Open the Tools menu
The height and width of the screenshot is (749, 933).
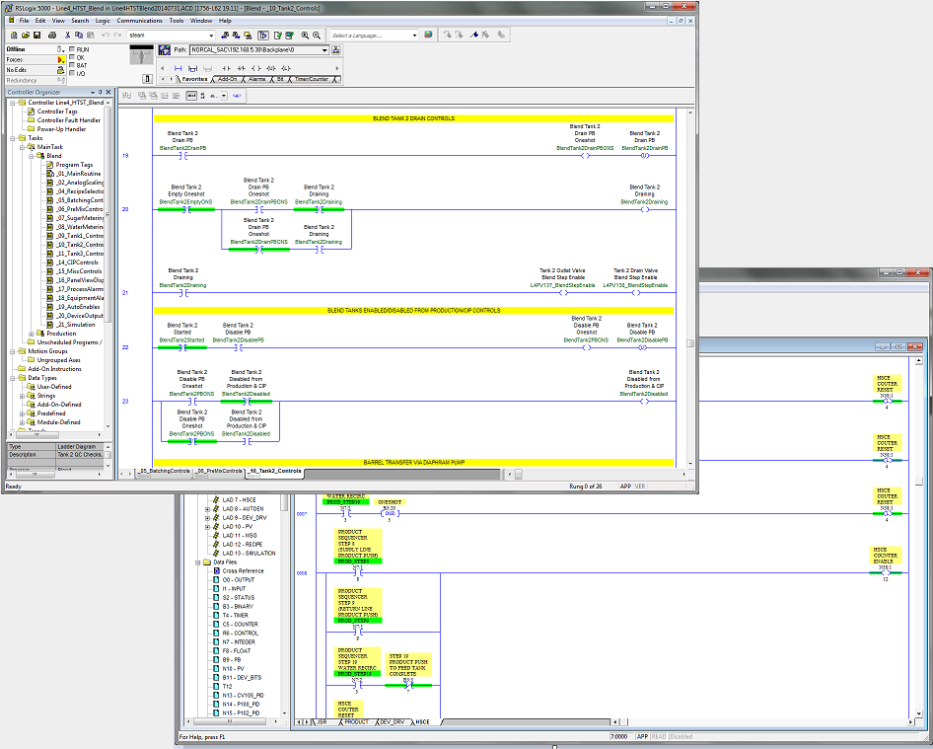[x=177, y=21]
